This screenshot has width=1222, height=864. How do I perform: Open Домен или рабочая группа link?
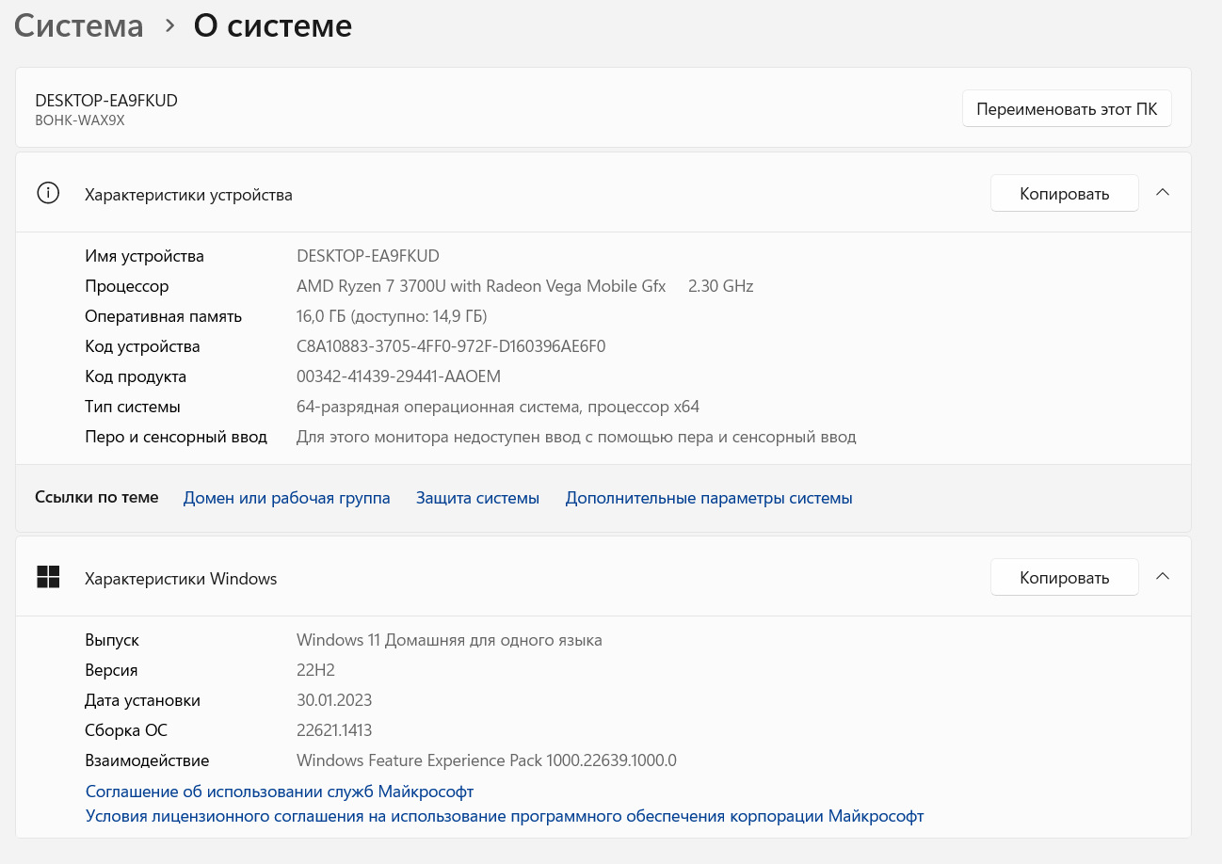287,498
